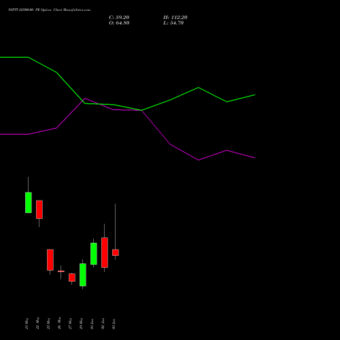The image size is (340, 340).
Task: Select the 29 May date label
Action: pos(81,324)
